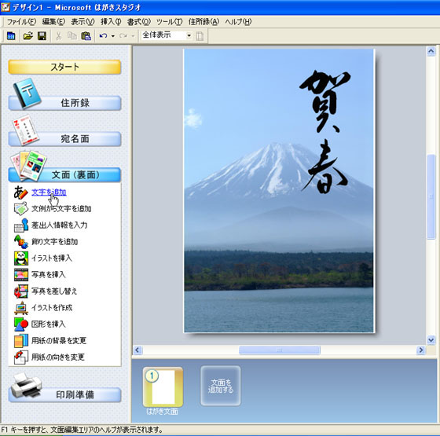The height and width of the screenshot is (436, 440).
Task: Click the 飾り文字を追加 decorative text icon
Action: [21, 242]
